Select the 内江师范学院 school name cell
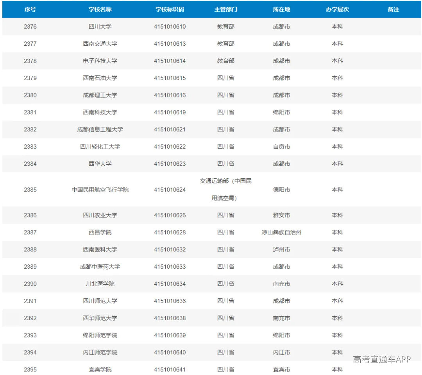 point(100,352)
